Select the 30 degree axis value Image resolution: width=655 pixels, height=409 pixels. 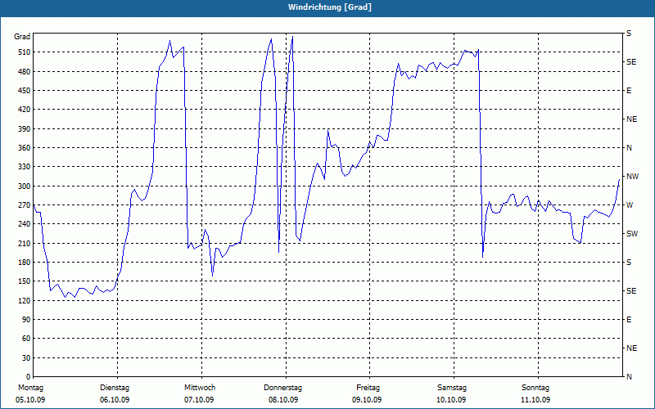(25, 358)
